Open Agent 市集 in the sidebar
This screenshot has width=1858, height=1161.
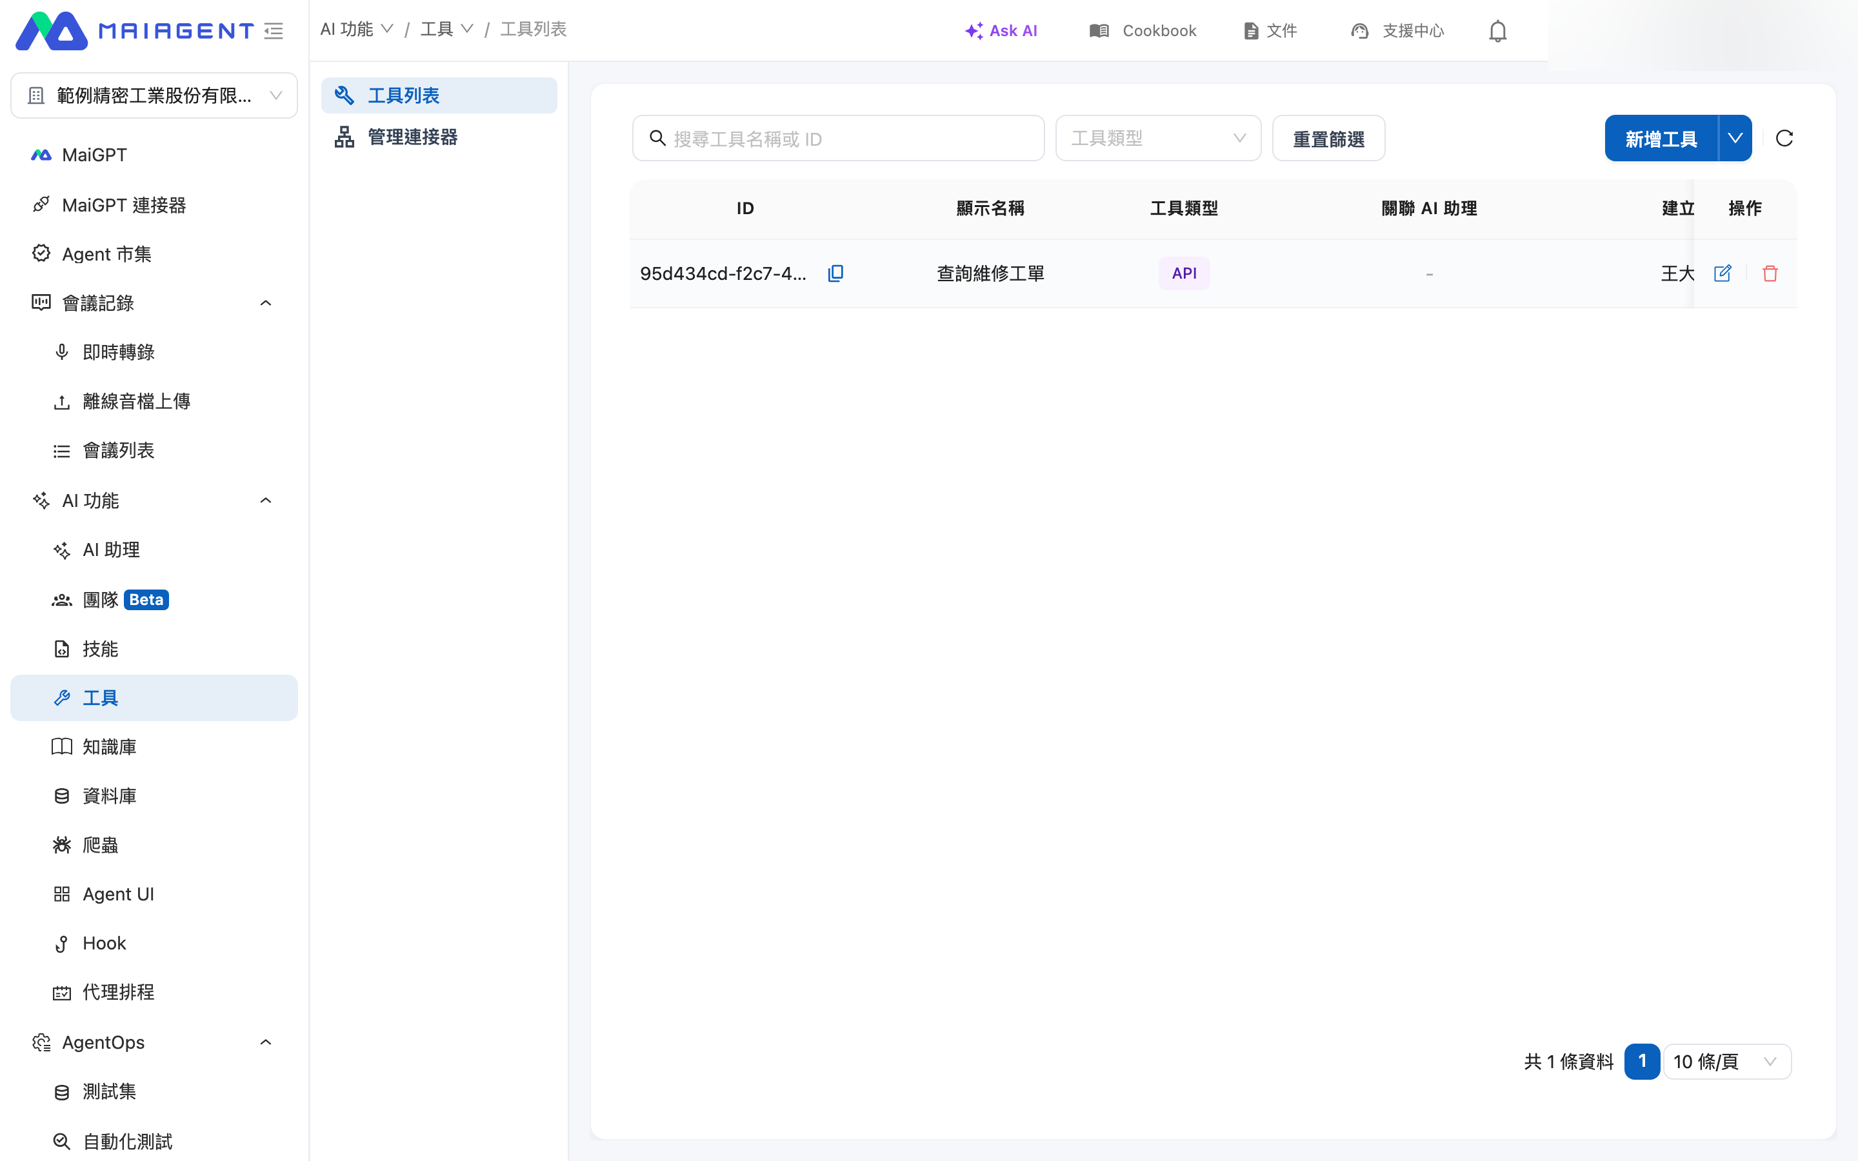click(154, 254)
